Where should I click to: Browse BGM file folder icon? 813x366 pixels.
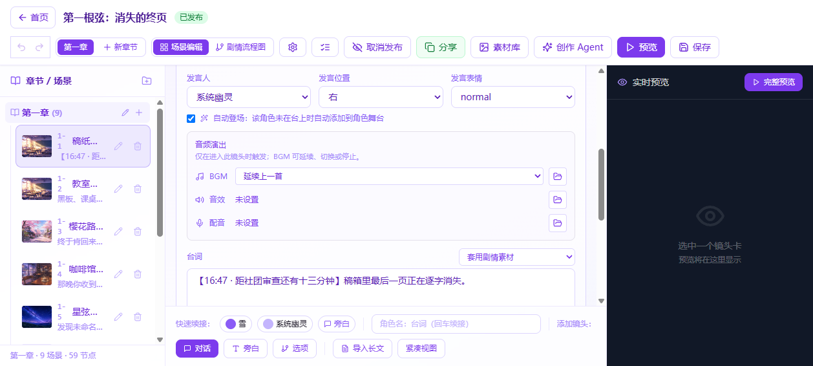tap(558, 176)
